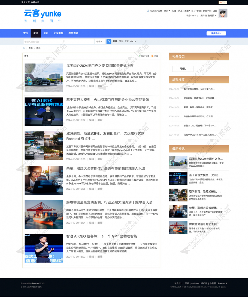Viewport: 248px width, 297px height.
Task: Open the 快捷导航 dropdown
Action: (x=216, y=33)
